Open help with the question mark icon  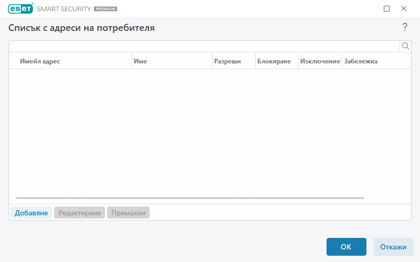tap(405, 27)
